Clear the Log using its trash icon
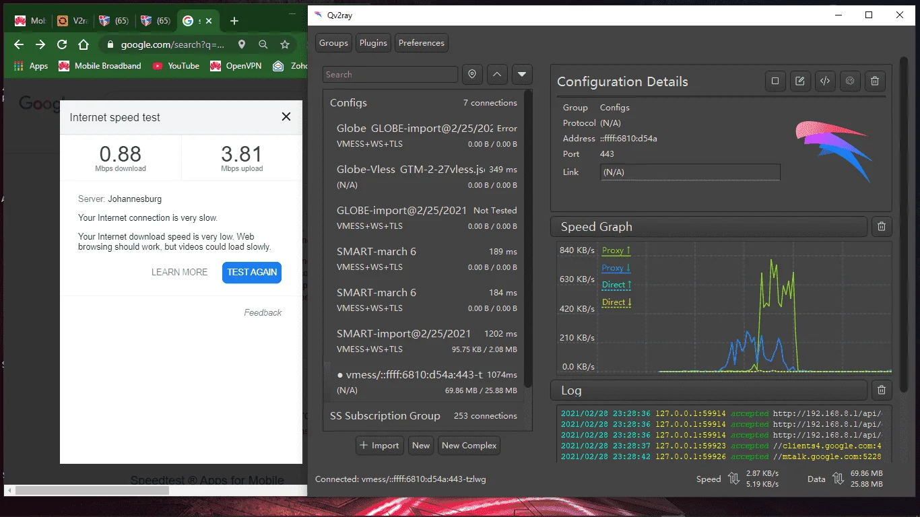The image size is (920, 517). click(x=882, y=390)
